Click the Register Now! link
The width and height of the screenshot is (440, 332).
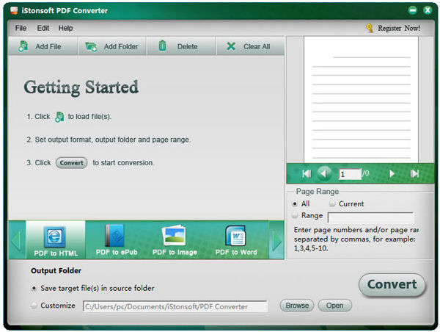(x=399, y=28)
